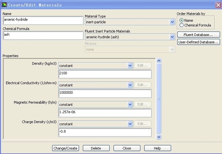Choose Chemical Formula ordering radio button
Image resolution: width=222 pixels, height=154 pixels.
[x=182, y=25]
